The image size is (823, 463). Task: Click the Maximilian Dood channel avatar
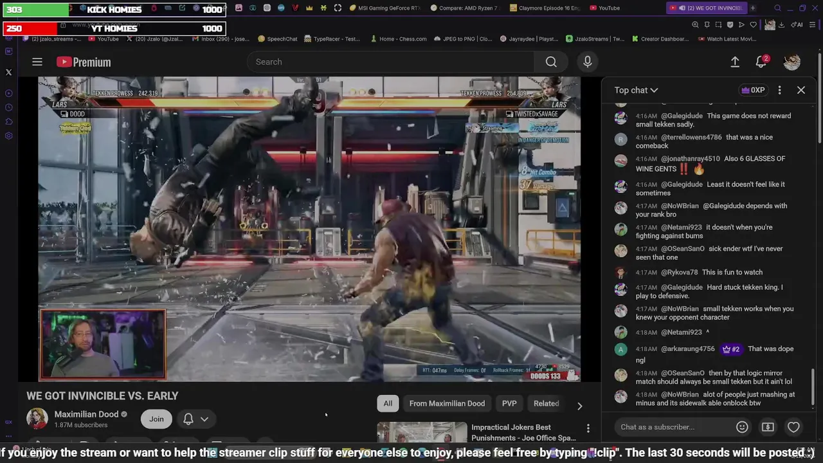[x=37, y=419]
